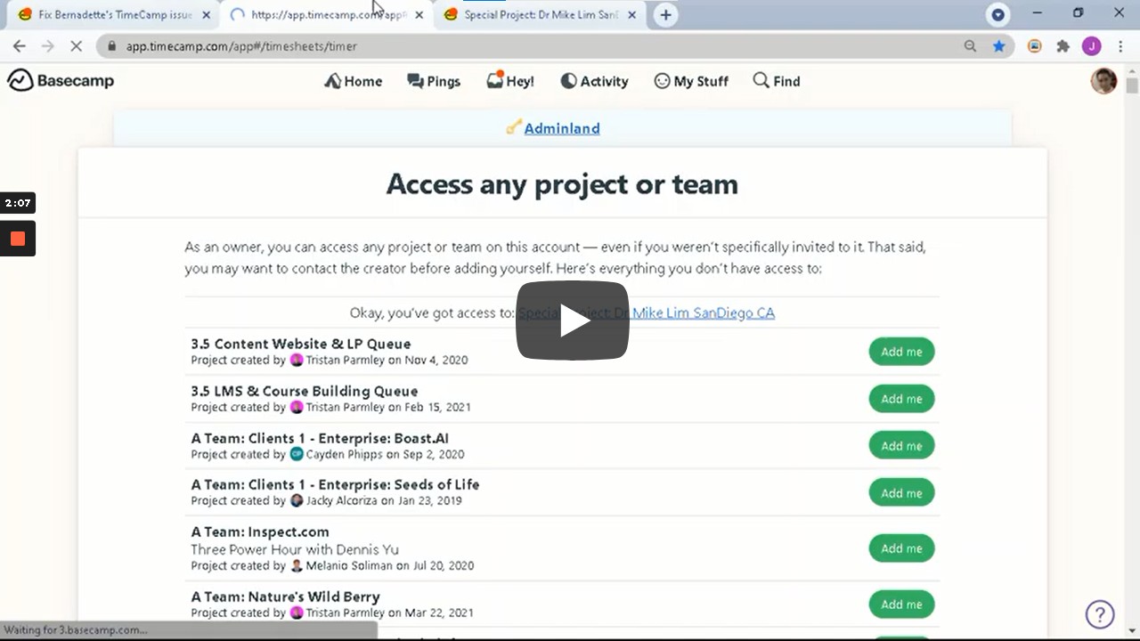Open the user avatar profile menu
Image resolution: width=1140 pixels, height=641 pixels.
pyautogui.click(x=1103, y=81)
